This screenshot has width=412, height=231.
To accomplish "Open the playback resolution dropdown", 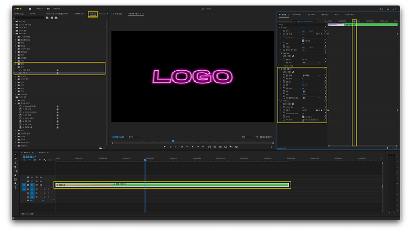I will (248, 137).
